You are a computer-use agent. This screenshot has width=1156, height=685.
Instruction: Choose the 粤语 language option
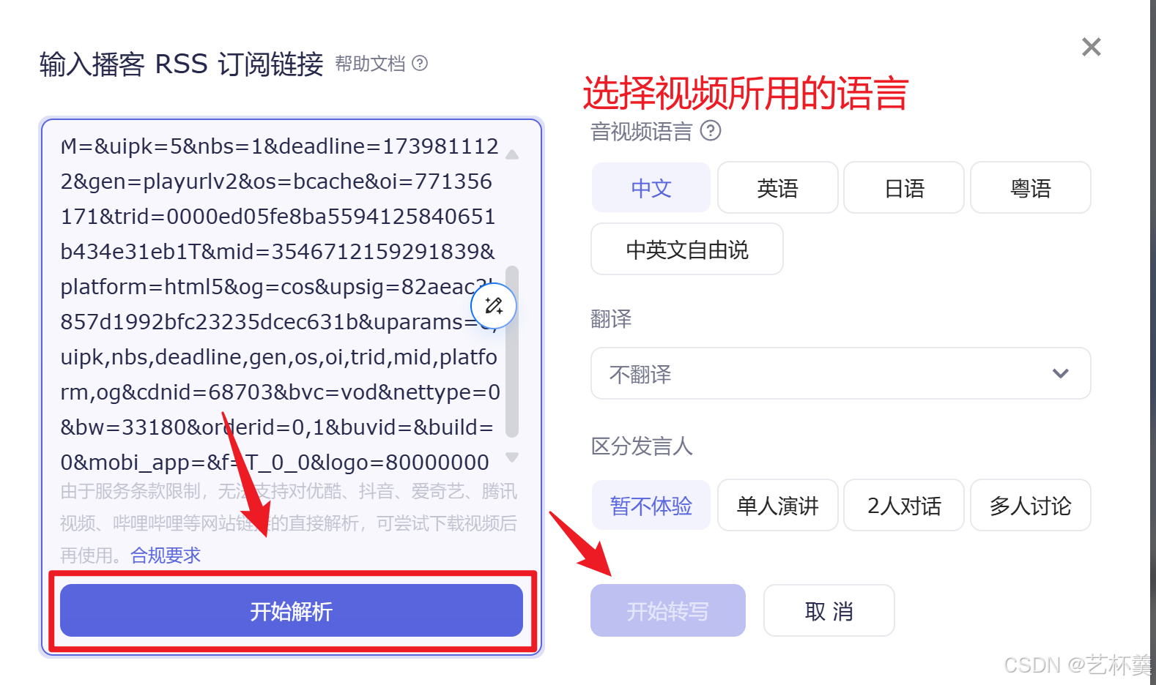pyautogui.click(x=1031, y=188)
